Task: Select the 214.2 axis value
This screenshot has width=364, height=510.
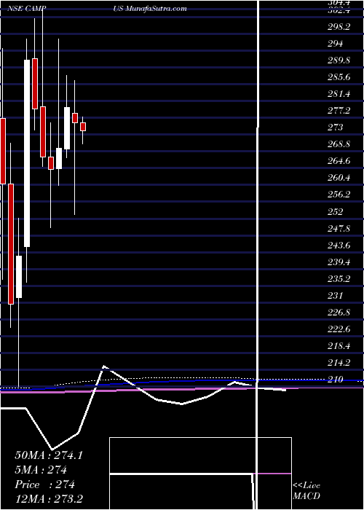Action: [339, 363]
